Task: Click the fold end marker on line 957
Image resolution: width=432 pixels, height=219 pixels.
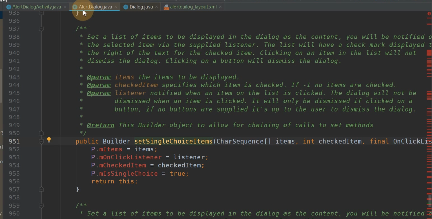Action: (41, 189)
